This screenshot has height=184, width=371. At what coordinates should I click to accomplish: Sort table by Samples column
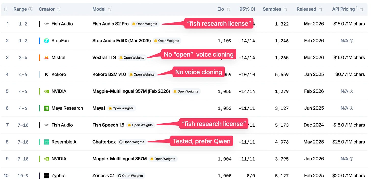(x=285, y=9)
